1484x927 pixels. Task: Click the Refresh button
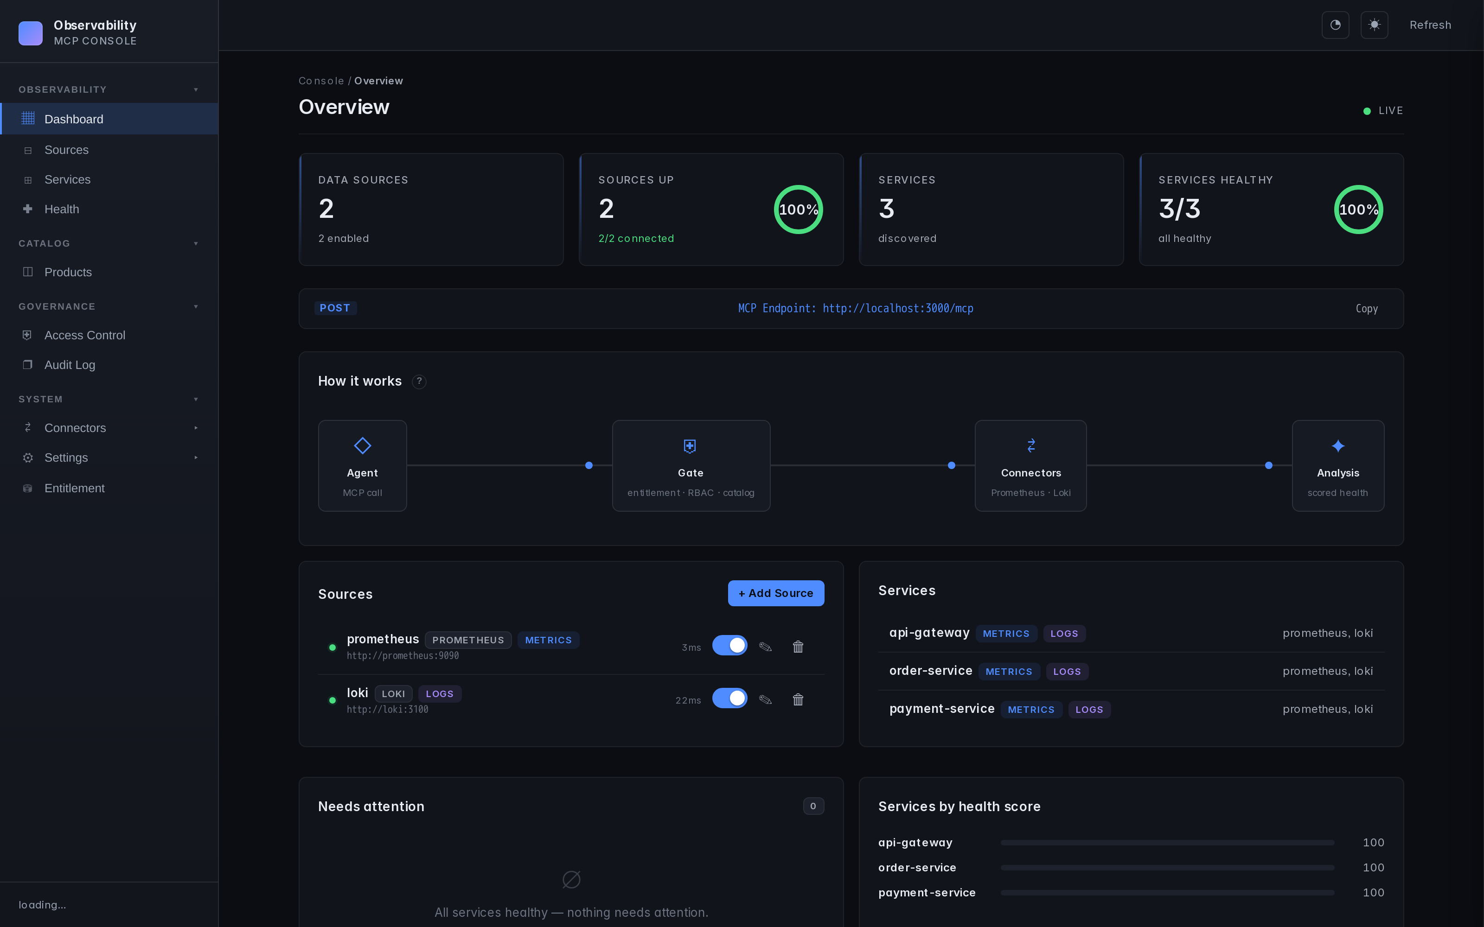1430,25
